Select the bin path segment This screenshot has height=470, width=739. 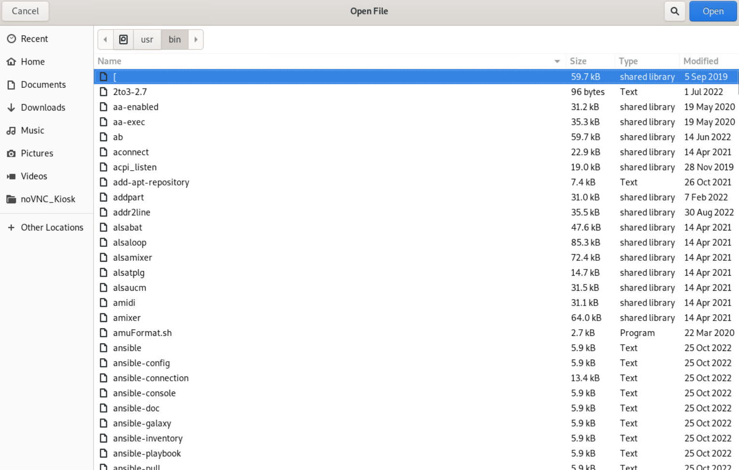(175, 40)
